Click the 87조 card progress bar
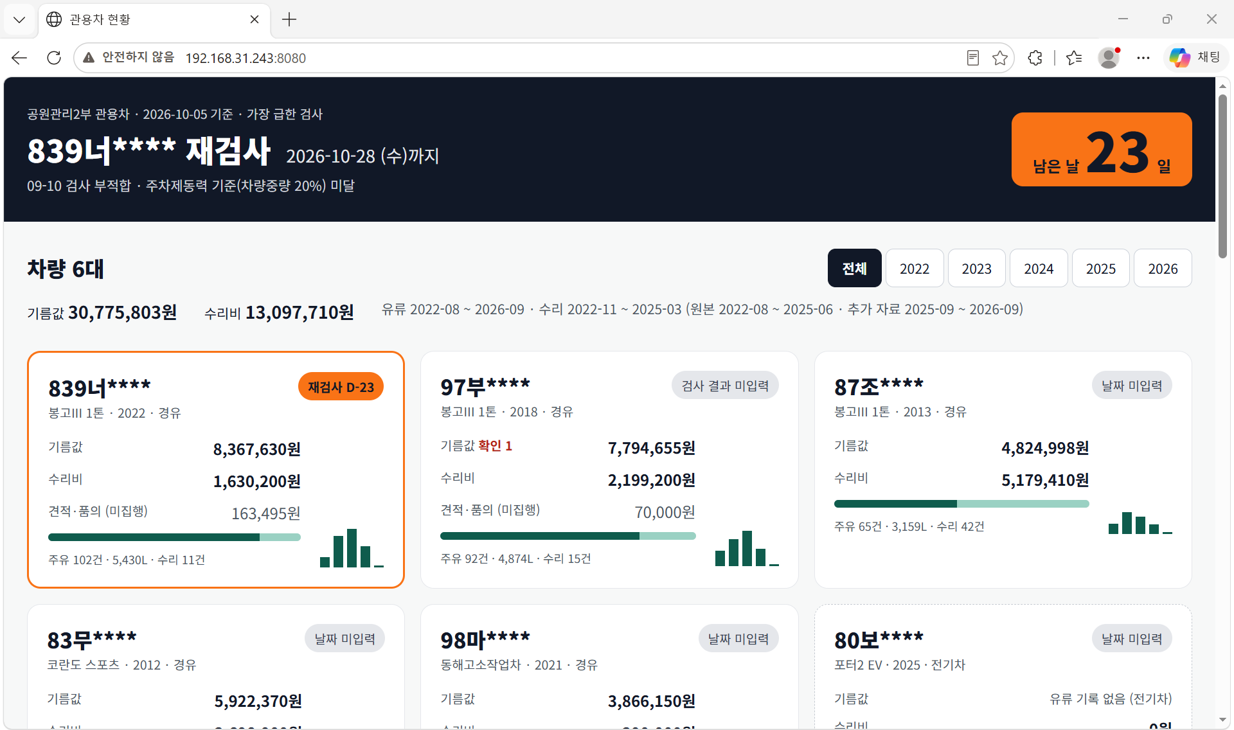This screenshot has height=730, width=1234. point(961,504)
